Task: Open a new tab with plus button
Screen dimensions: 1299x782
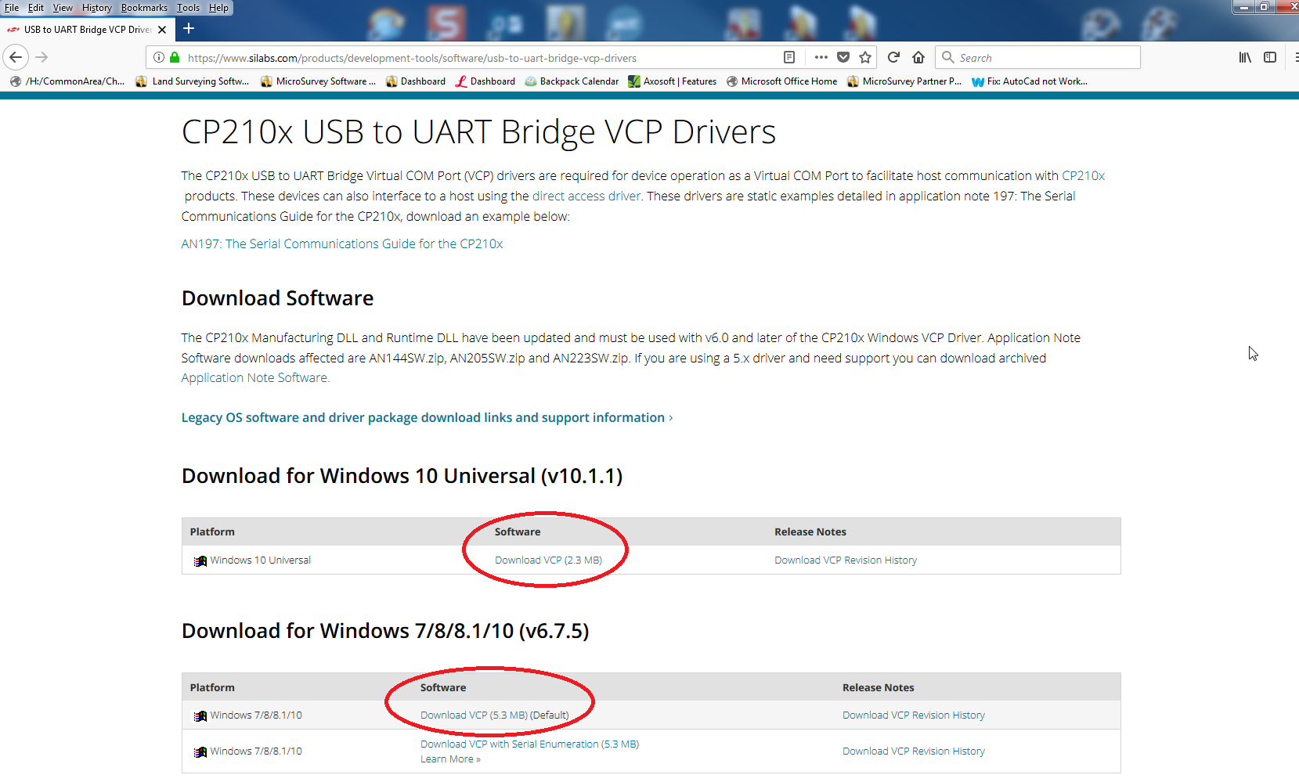Action: point(189,29)
